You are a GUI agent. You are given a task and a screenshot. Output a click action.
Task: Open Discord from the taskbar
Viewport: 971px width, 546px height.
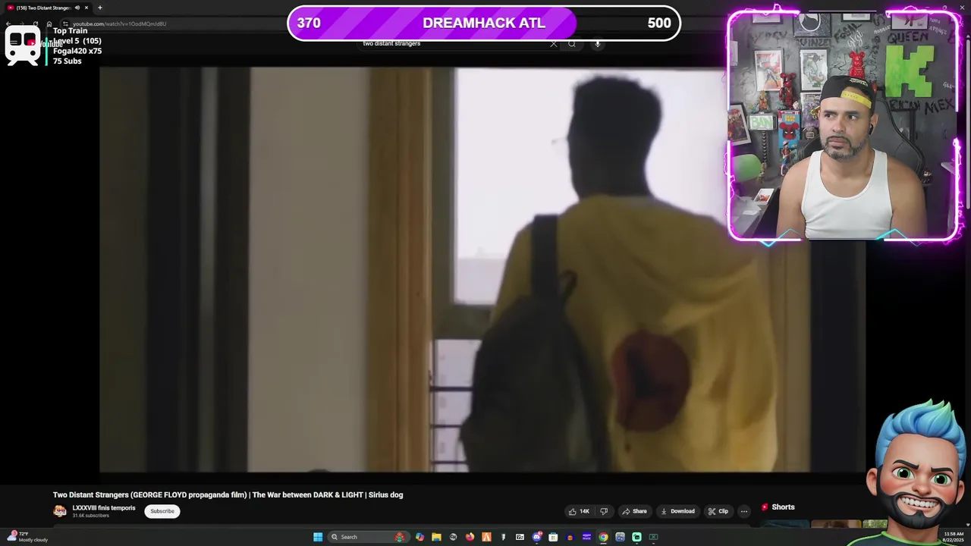[x=537, y=537]
